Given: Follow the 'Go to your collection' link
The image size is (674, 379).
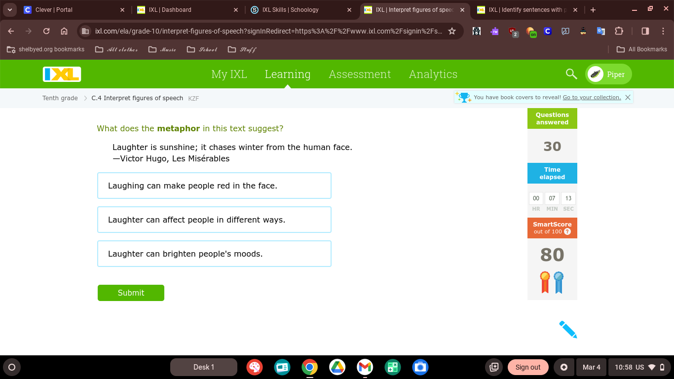Looking at the screenshot, I should coord(592,97).
